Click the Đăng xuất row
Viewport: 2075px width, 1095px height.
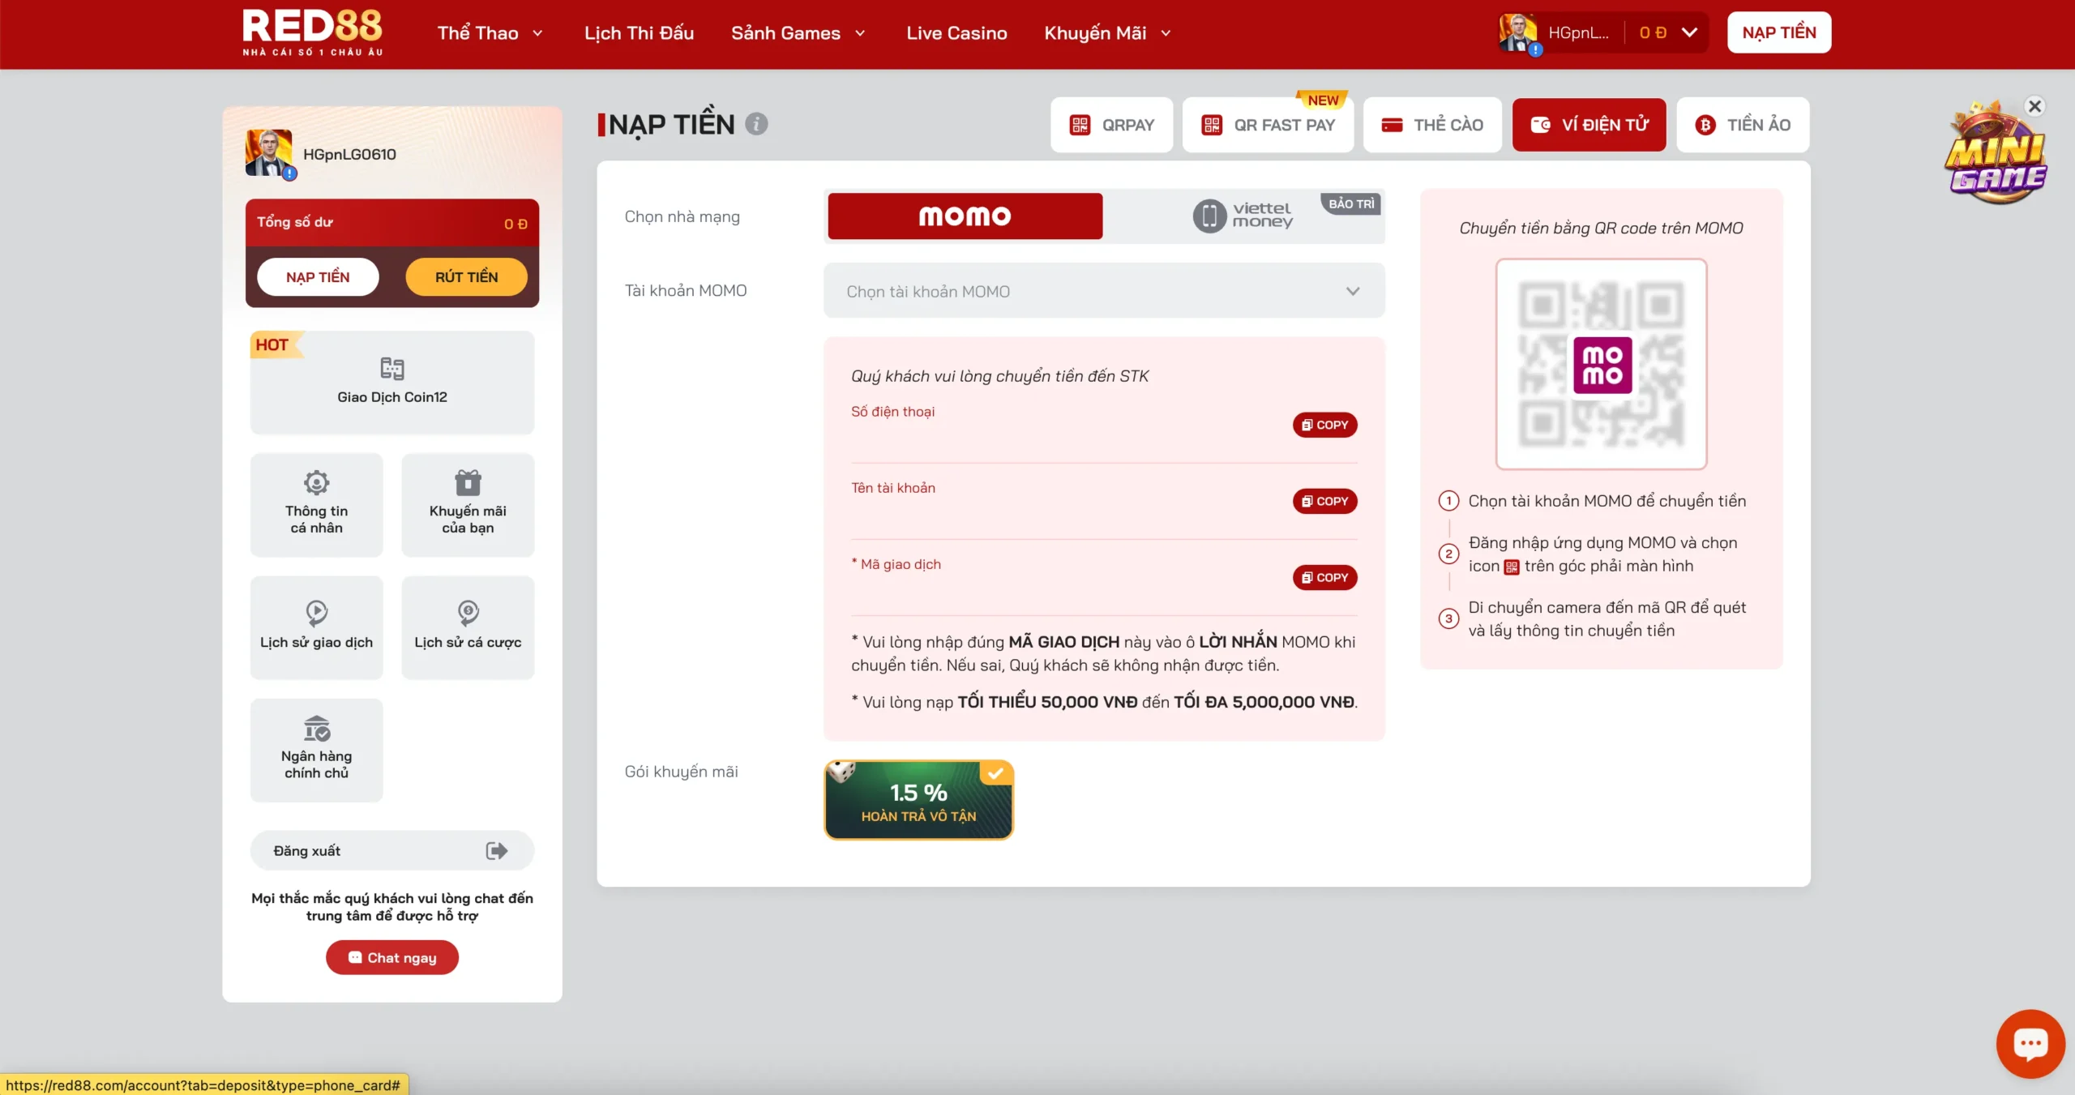(392, 850)
